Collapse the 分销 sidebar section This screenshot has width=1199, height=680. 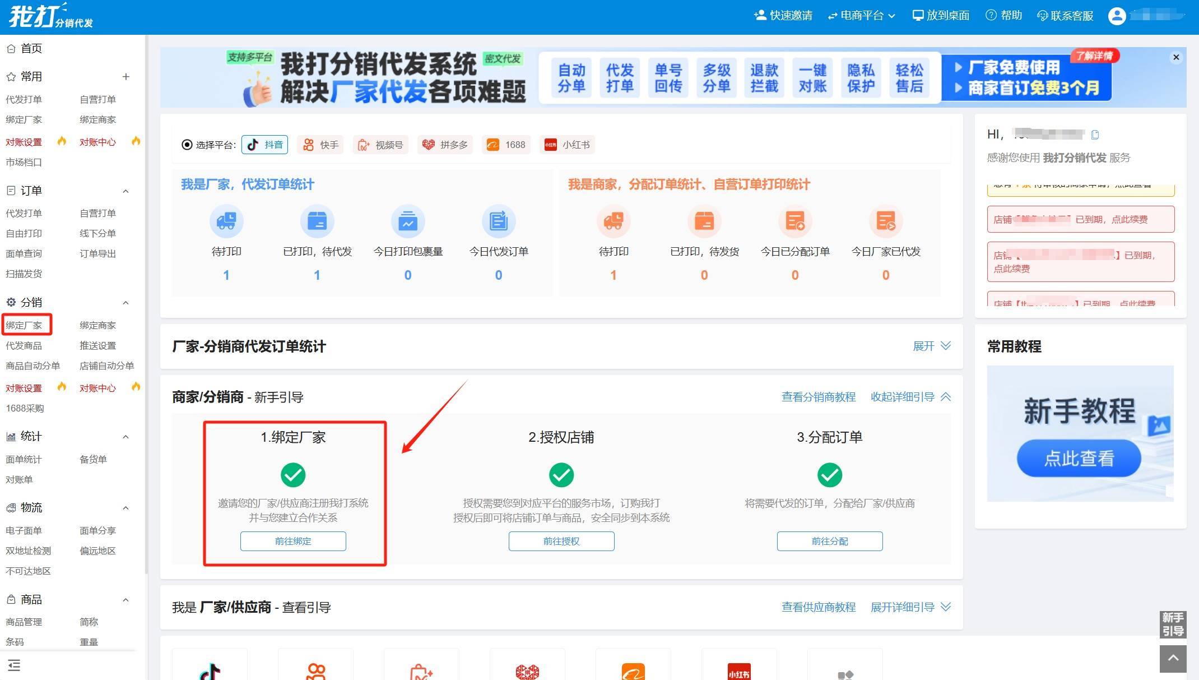click(126, 303)
